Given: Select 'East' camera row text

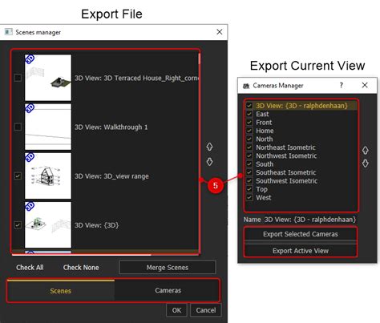Looking at the screenshot, I should pyautogui.click(x=262, y=114).
